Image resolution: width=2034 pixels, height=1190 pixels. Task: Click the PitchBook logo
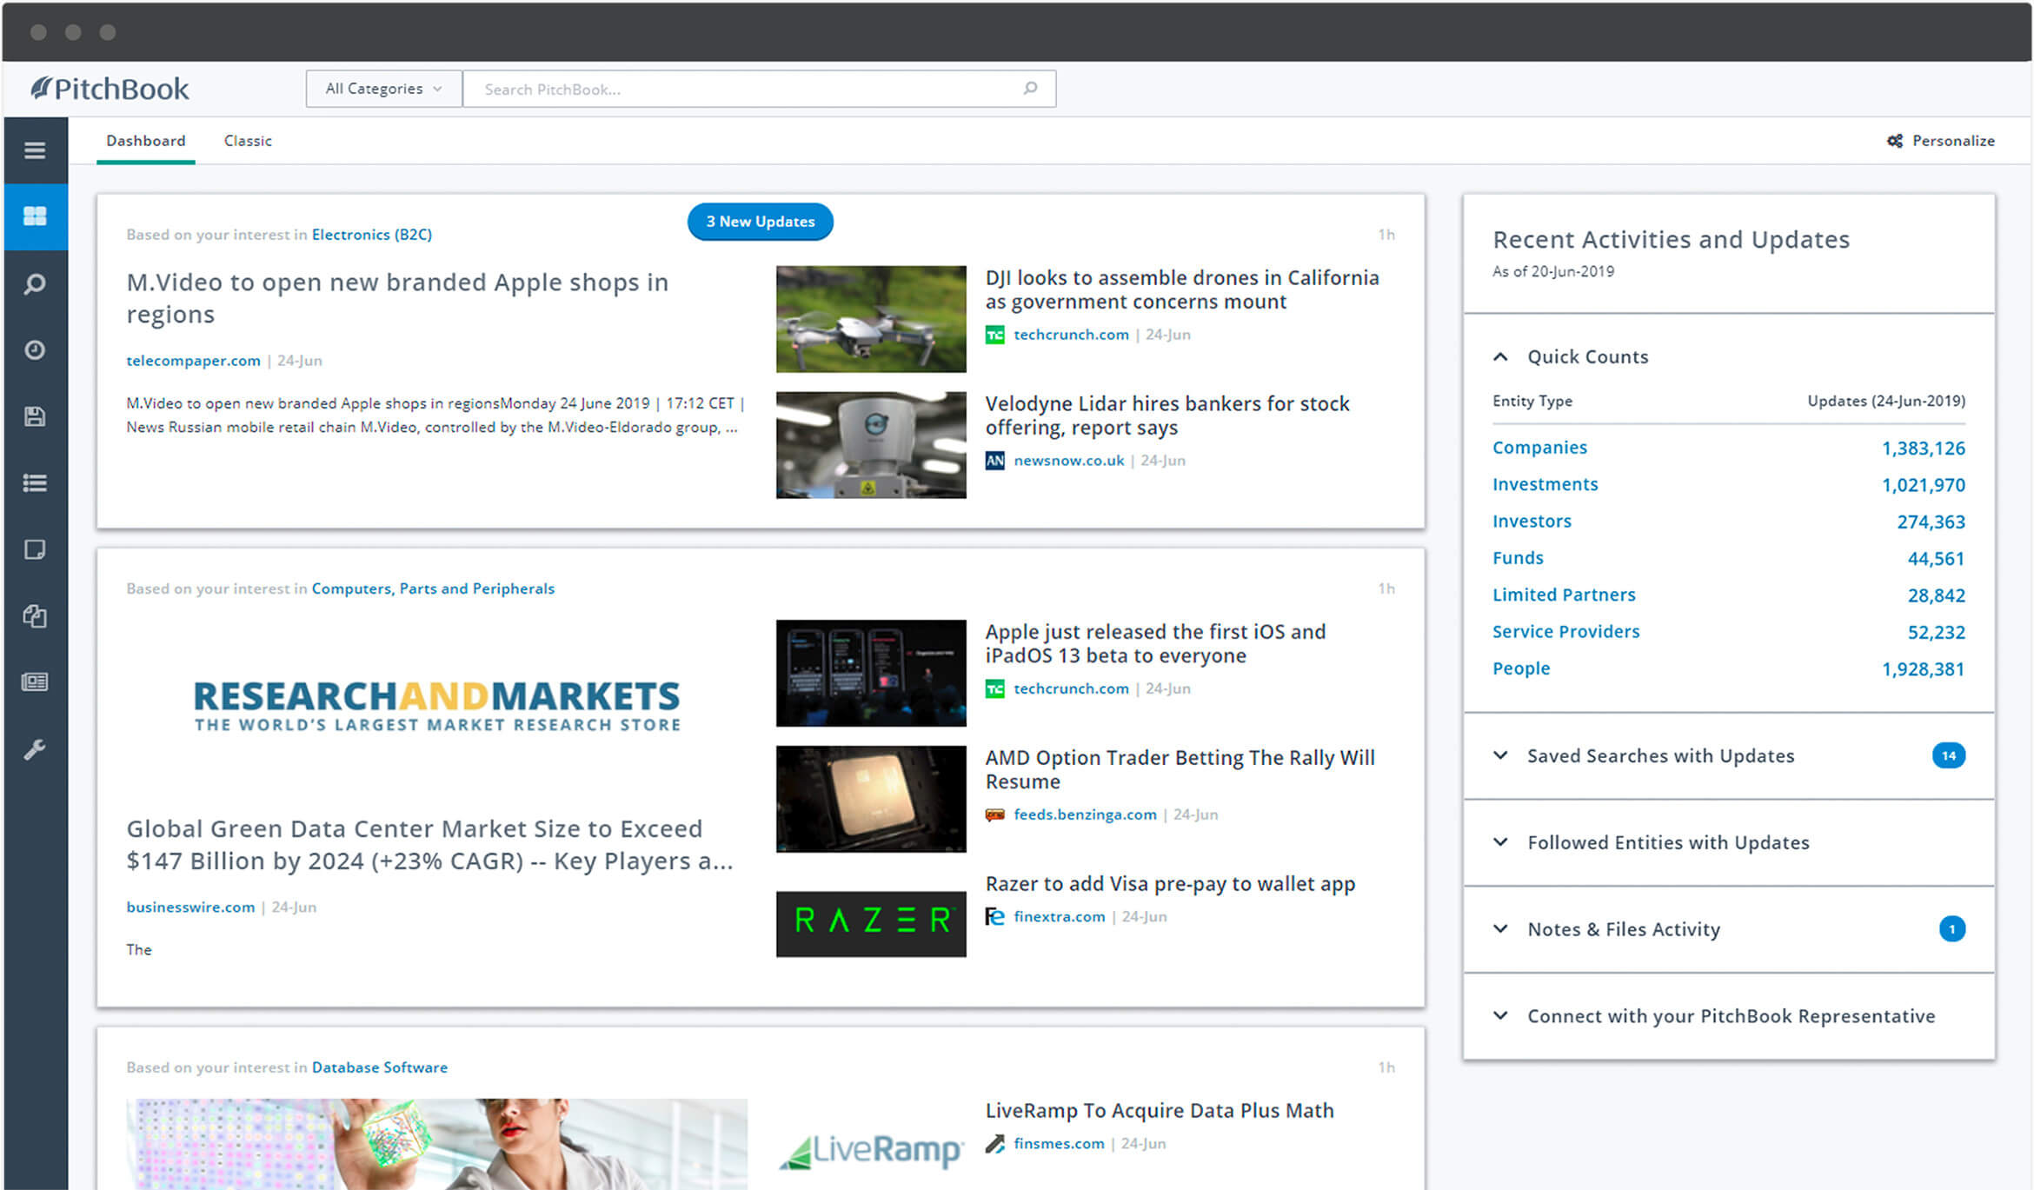pyautogui.click(x=110, y=89)
